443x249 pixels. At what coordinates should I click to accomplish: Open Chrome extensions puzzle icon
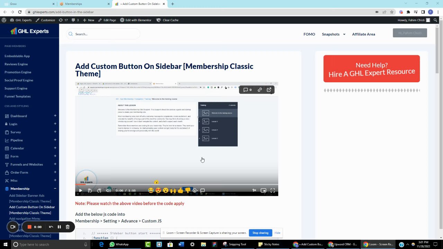point(408,12)
